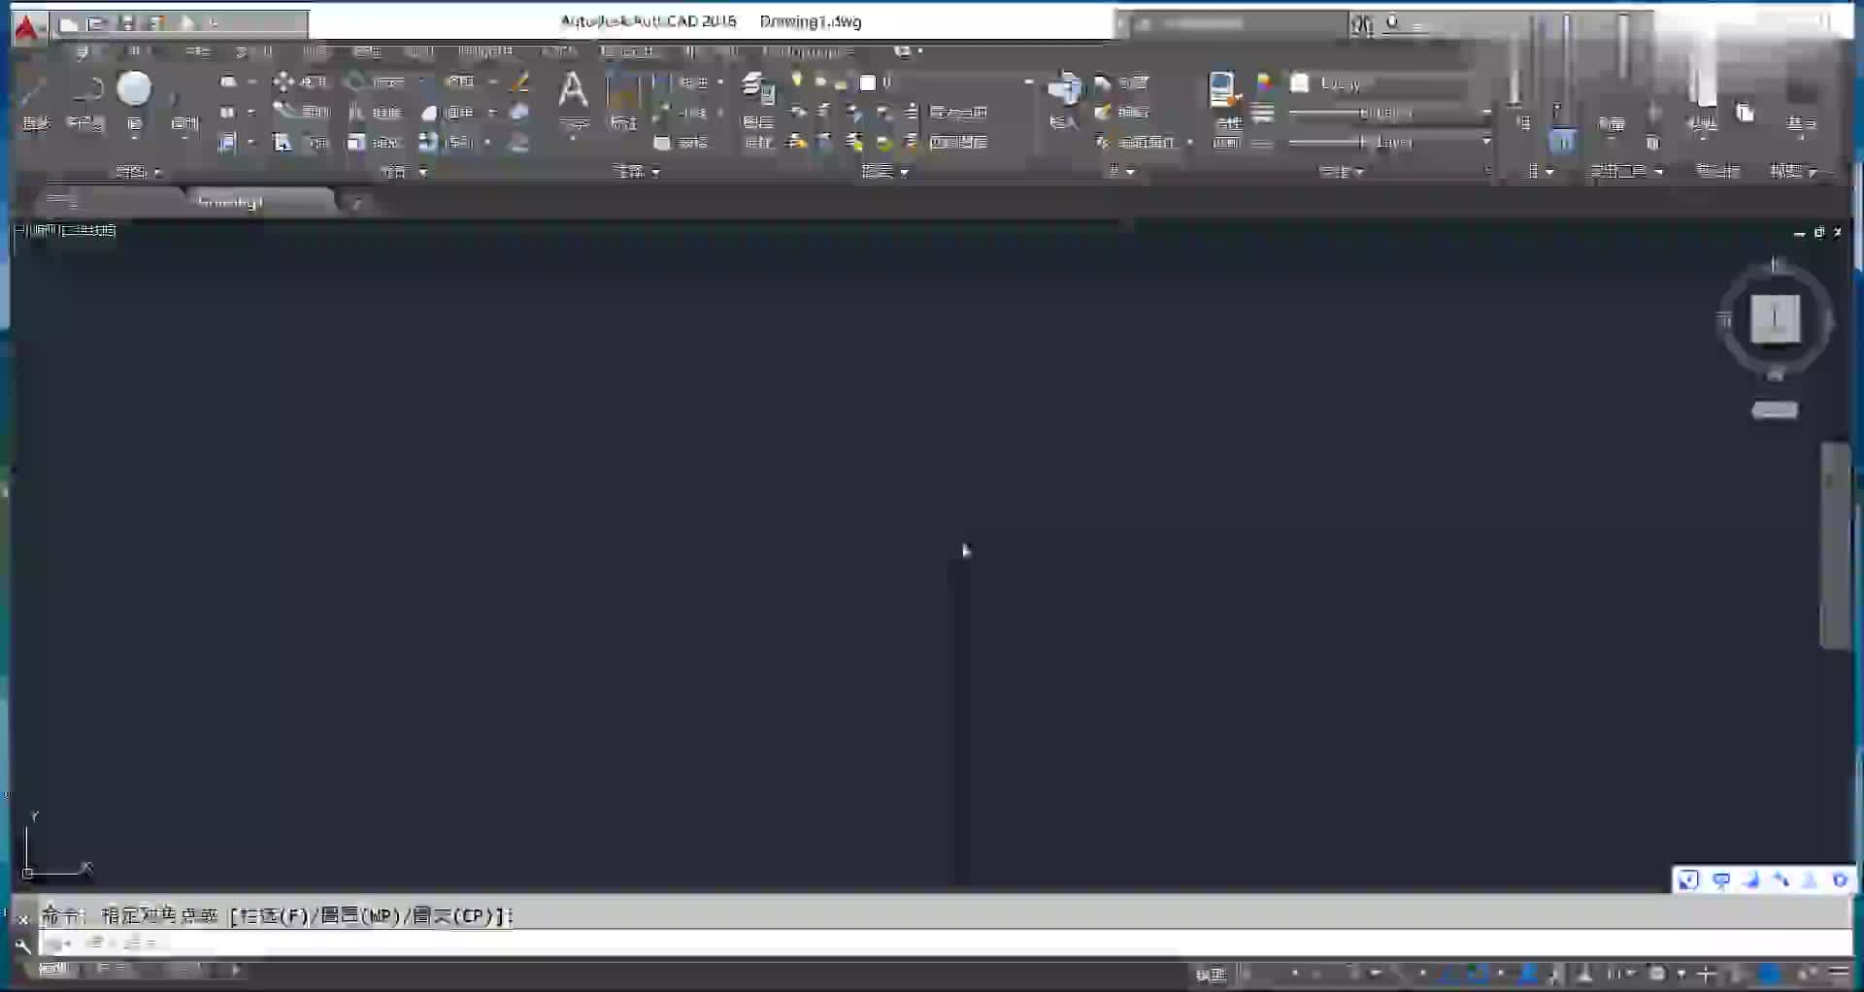
Task: Open the lineweight ByLayer dropdown
Action: pos(1390,113)
